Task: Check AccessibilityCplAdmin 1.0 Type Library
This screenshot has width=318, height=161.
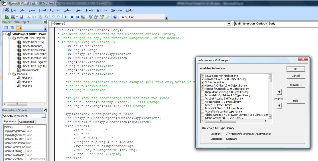Action: (x=202, y=95)
